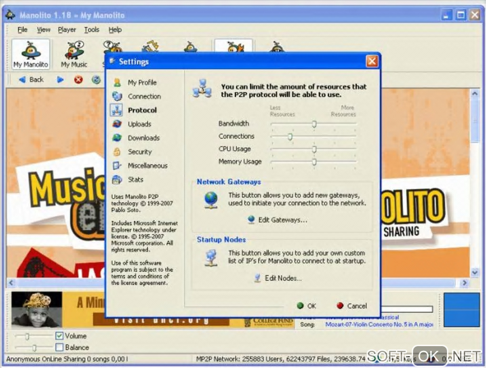Click scroll left arrow of horizontal scrollbar
The height and width of the screenshot is (368, 486).
[x=11, y=282]
